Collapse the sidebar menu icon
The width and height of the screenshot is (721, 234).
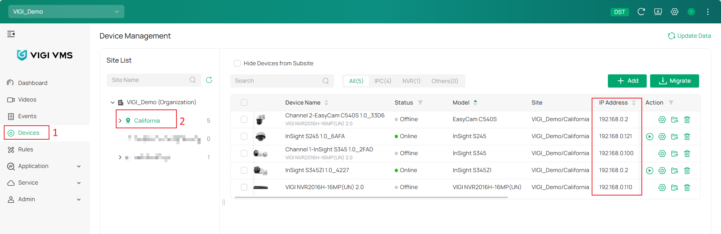11,34
